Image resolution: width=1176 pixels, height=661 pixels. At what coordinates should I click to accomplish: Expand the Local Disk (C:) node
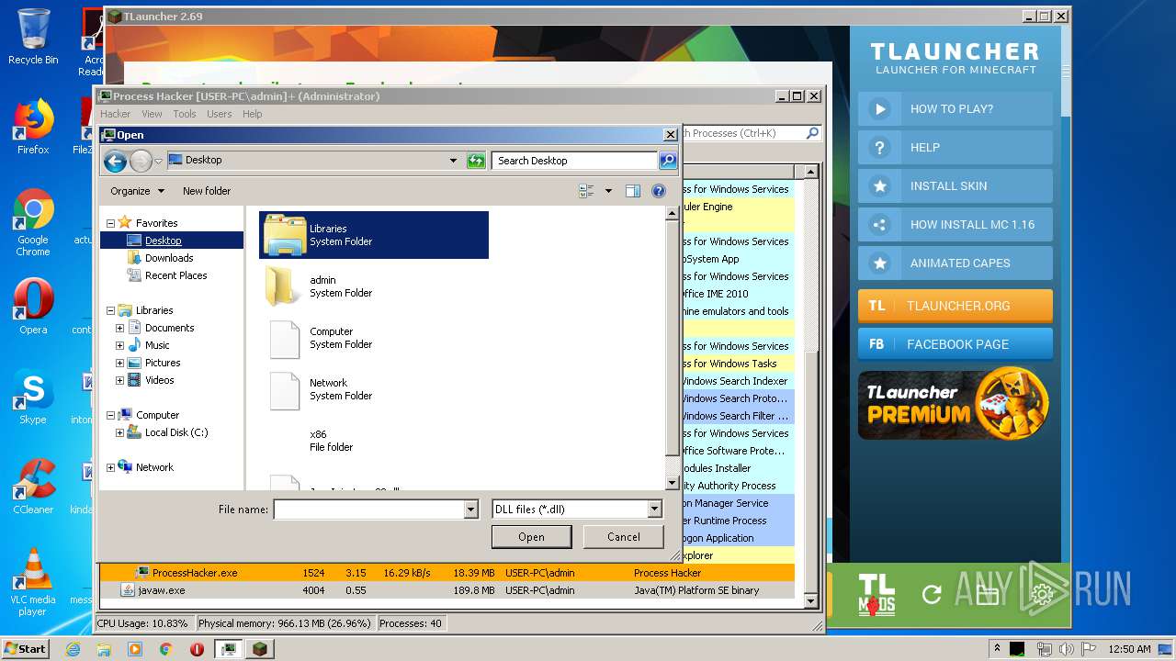click(x=119, y=432)
